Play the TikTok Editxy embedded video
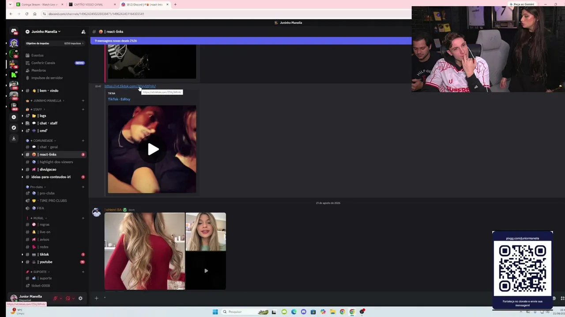The image size is (565, 317). click(152, 149)
